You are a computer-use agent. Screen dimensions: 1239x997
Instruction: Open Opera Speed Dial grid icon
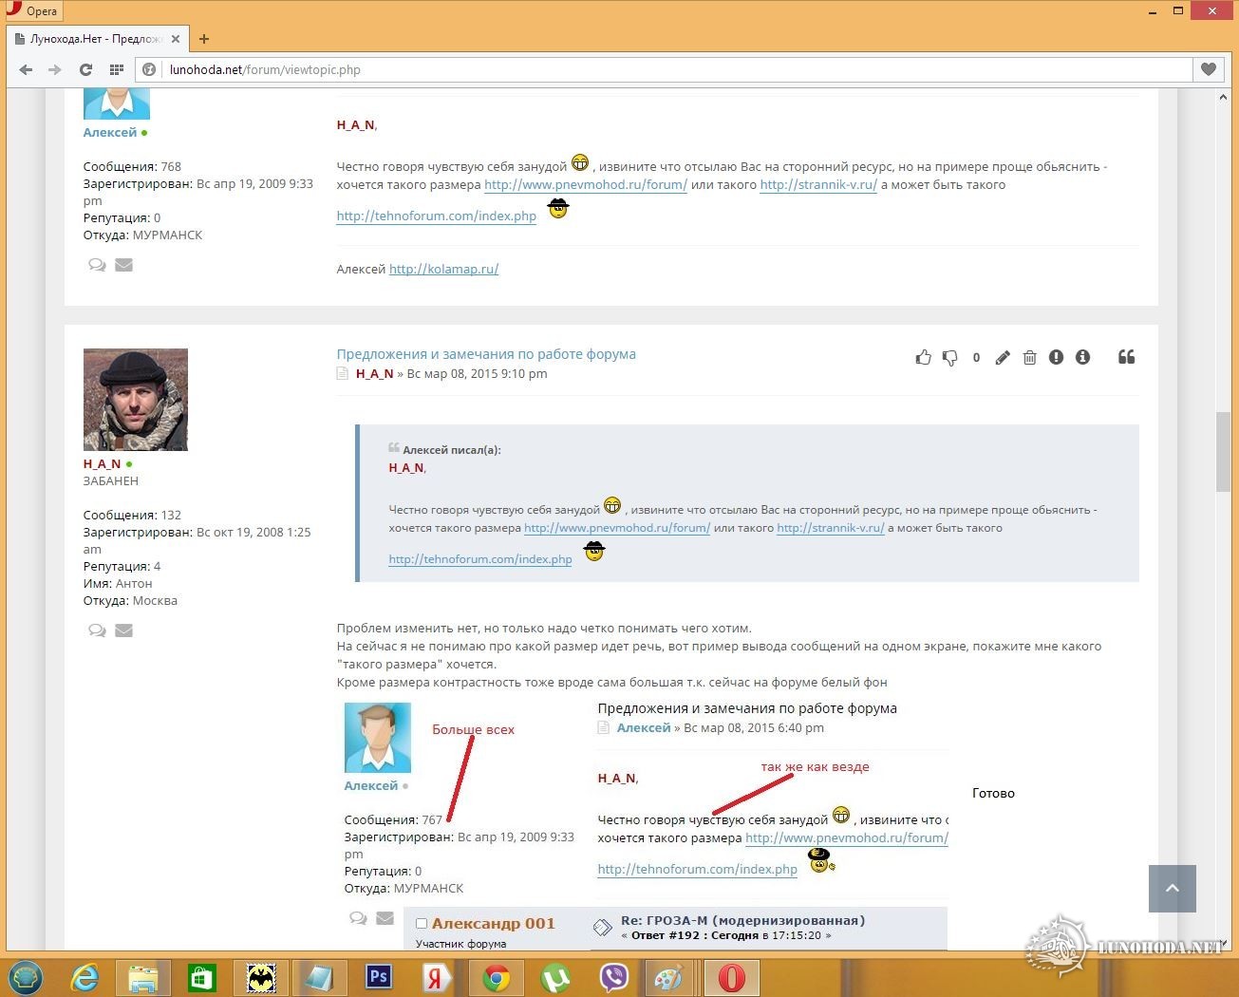coord(117,69)
